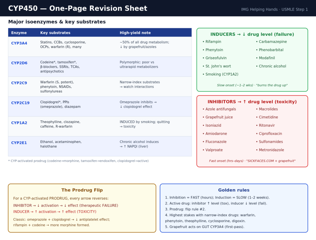Click 'IMG Helping Hands · USMLE Step 1' text

point(274,10)
